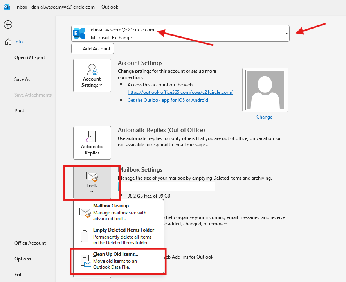Click the Empty Deleted Items trash icon

85,236
